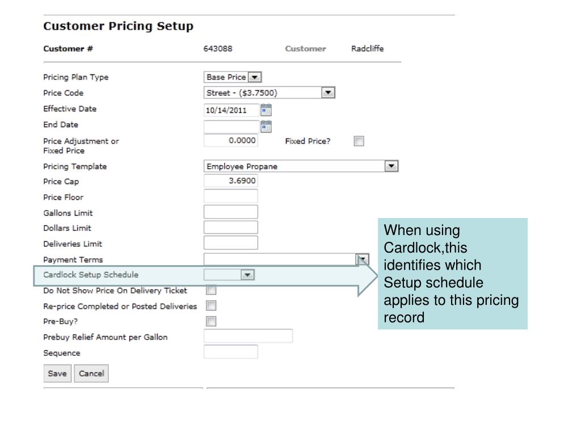Open the Pricing Plan Type dropdown
Viewport: 581px width, 436px height.
click(x=255, y=77)
